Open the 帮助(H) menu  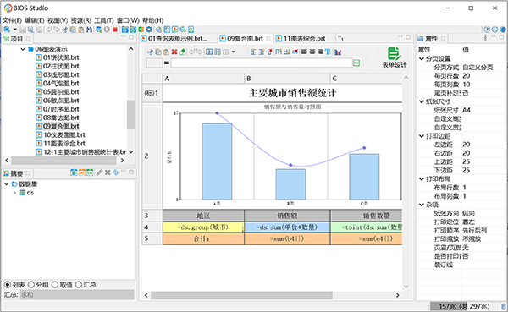pyautogui.click(x=153, y=20)
